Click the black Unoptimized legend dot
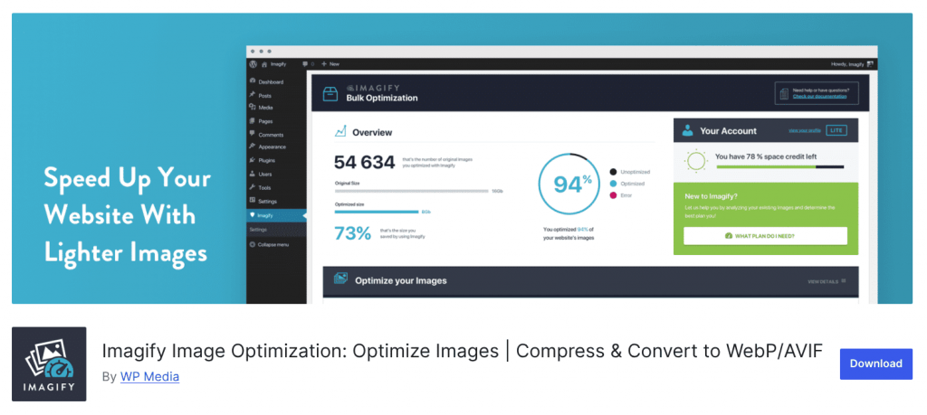Screen dimensions: 927x415 (613, 172)
